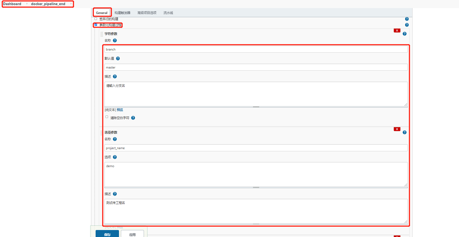Open help for 丢弃旧的构建 option
This screenshot has height=237, width=459.
tap(407, 19)
